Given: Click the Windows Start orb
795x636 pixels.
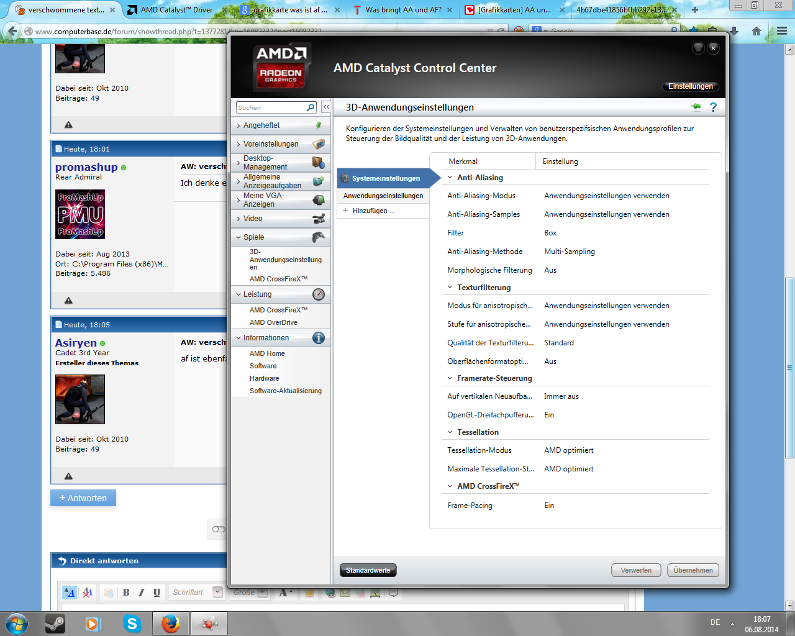Looking at the screenshot, I should click(17, 624).
